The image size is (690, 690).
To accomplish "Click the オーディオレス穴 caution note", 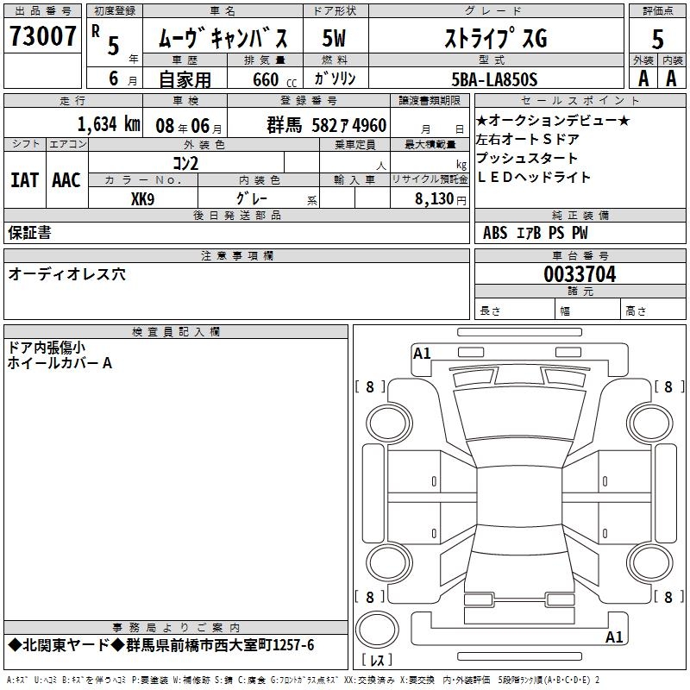I will pos(66,273).
